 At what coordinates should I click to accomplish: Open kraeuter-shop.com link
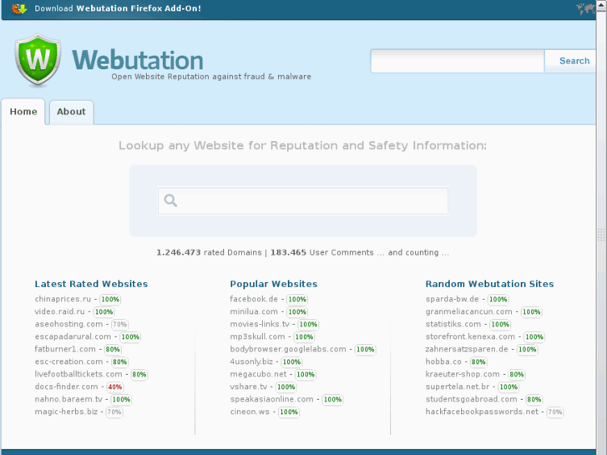tap(463, 374)
